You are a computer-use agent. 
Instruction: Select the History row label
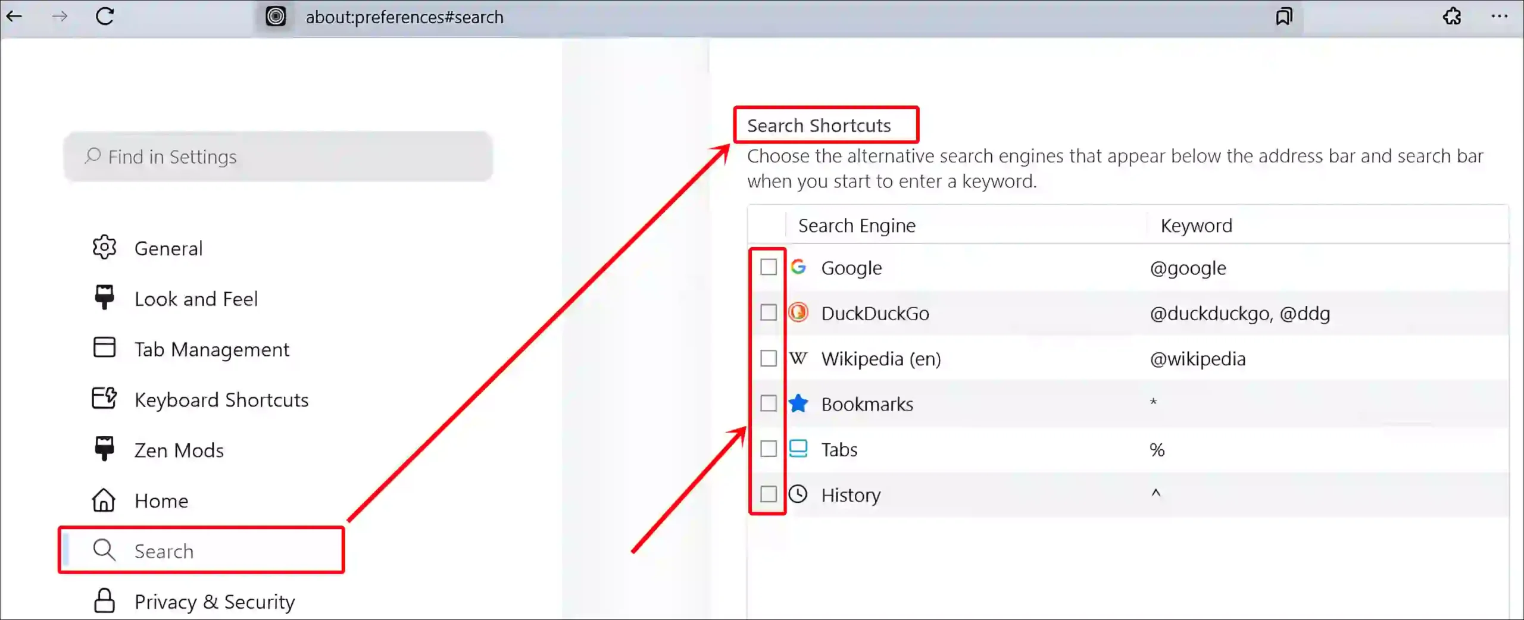pyautogui.click(x=851, y=495)
